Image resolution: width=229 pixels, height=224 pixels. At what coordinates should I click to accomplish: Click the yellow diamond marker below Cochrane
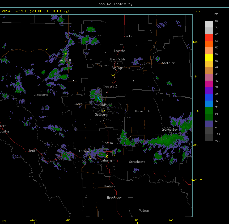point(90,157)
